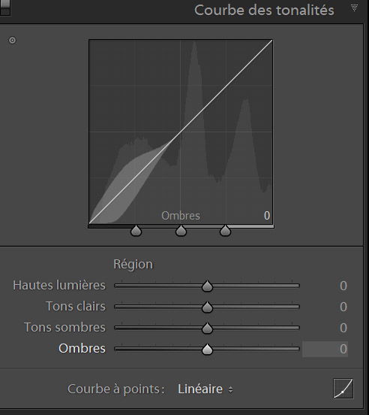This screenshot has width=369, height=415.
Task: Open the Linéaire point curve dropdown
Action: point(205,389)
